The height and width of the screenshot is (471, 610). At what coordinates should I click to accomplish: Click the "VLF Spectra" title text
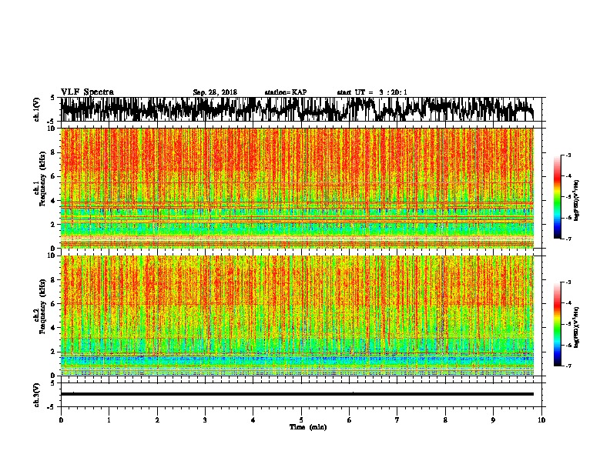pyautogui.click(x=87, y=92)
